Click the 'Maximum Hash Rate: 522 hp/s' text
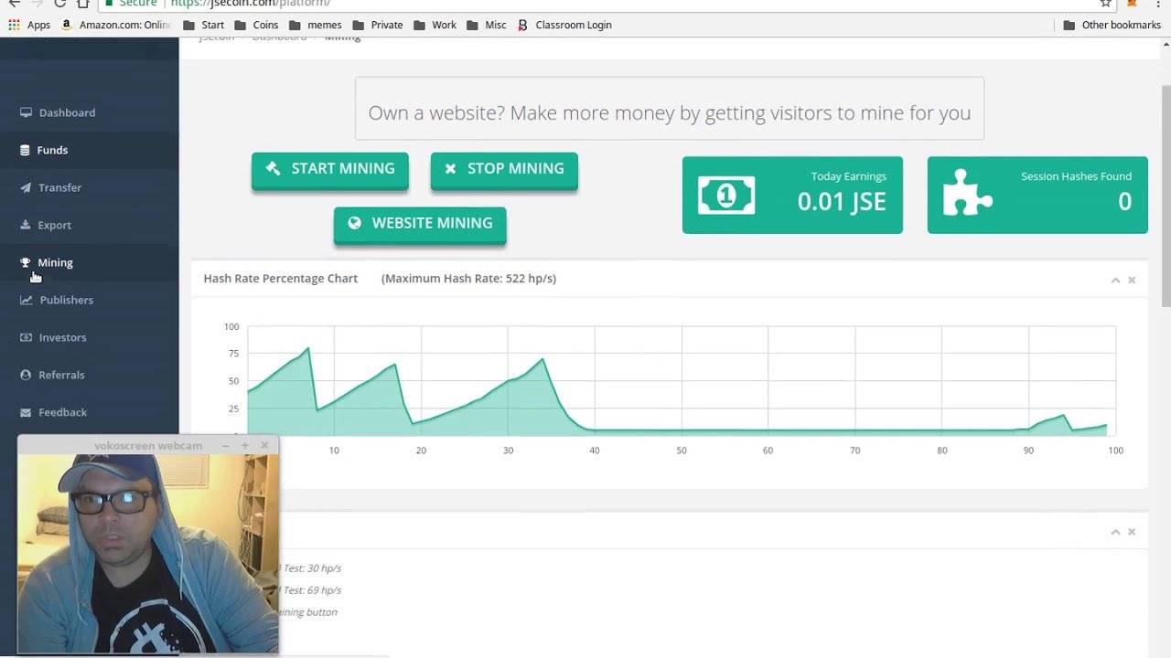1171x658 pixels. 468,279
